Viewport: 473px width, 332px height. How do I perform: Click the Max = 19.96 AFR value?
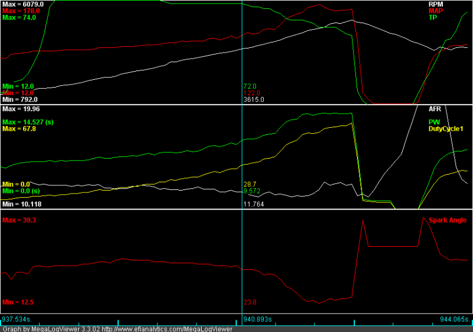[x=21, y=109]
